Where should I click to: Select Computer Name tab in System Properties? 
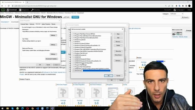(24, 24)
